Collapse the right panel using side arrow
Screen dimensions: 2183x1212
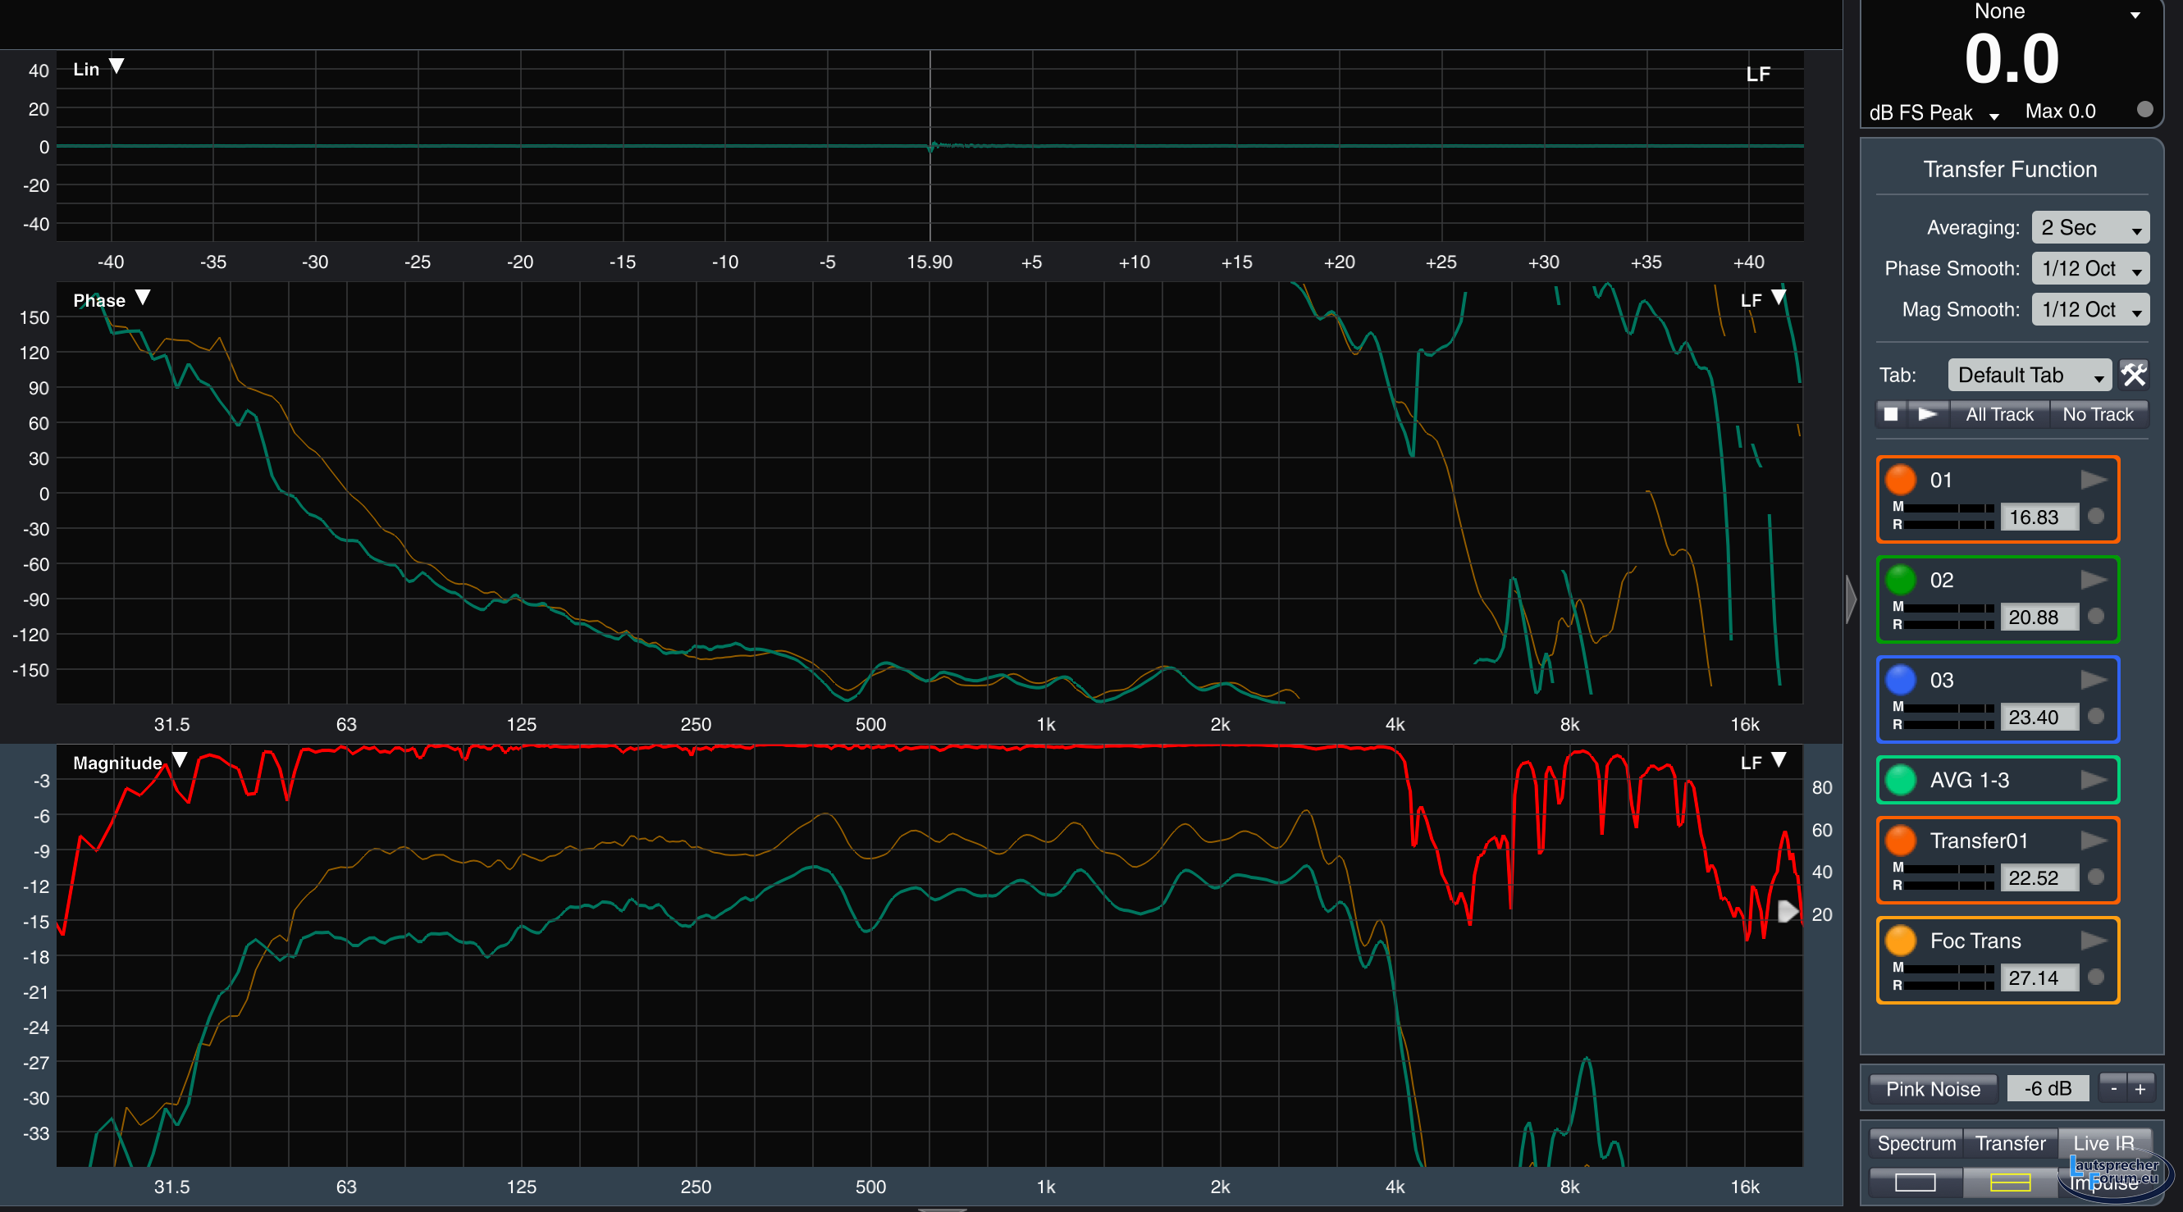point(1851,599)
